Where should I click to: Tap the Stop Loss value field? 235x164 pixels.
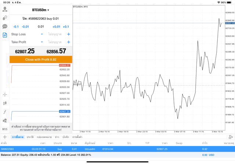(x=55, y=34)
